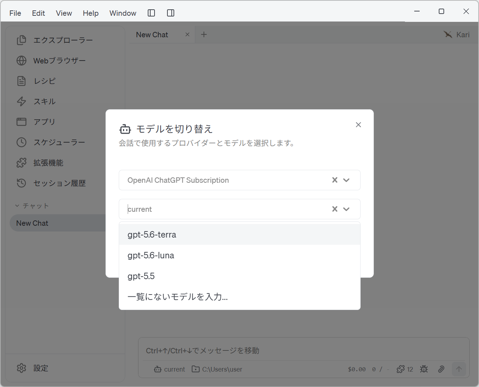Screen dimensions: 479x387
Task: Clear the OpenAI ChatGPT Subscription provider selection
Action: tap(335, 180)
